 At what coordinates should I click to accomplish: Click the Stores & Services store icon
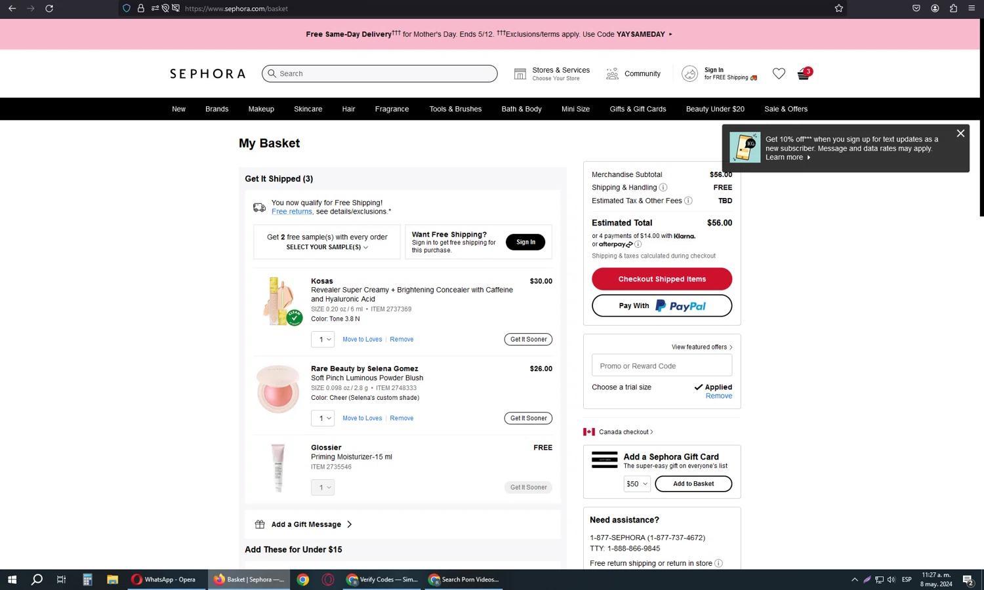click(x=520, y=74)
